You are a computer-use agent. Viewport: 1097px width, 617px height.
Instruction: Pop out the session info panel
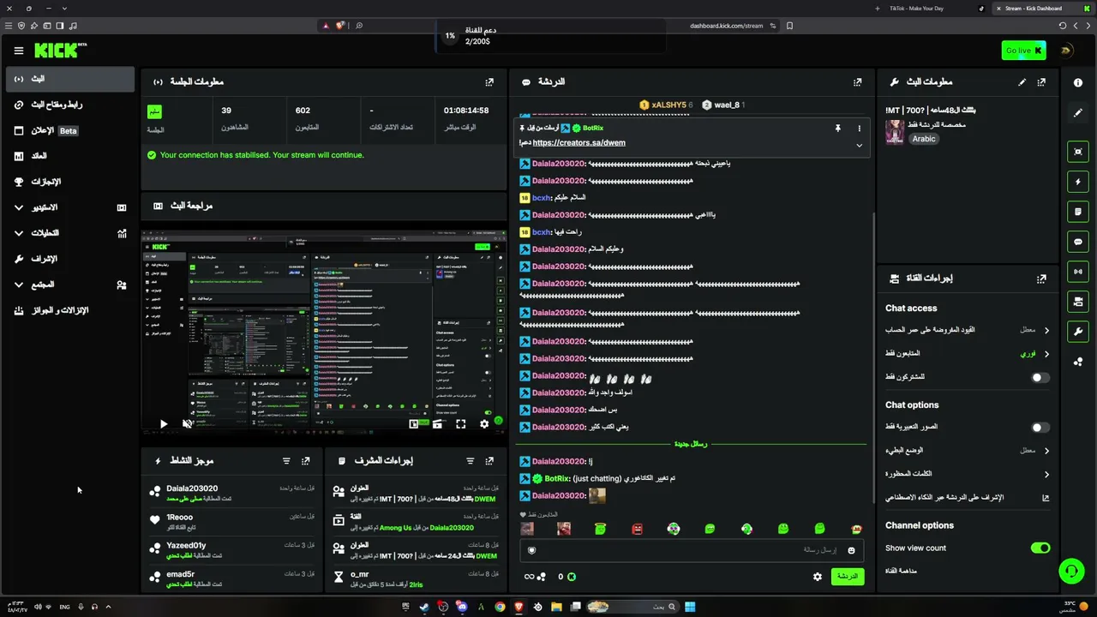[x=489, y=82]
